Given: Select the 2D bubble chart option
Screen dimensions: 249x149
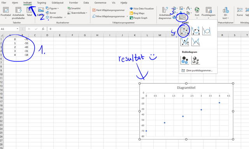Looking at the screenshot, I should tap(185, 60).
